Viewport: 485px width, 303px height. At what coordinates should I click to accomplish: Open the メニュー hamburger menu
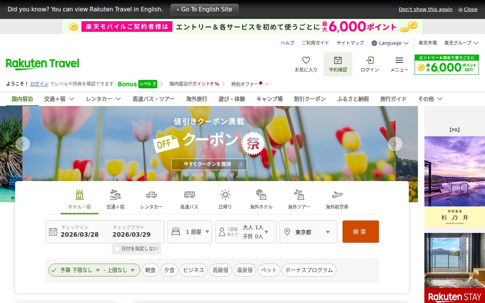tap(399, 64)
